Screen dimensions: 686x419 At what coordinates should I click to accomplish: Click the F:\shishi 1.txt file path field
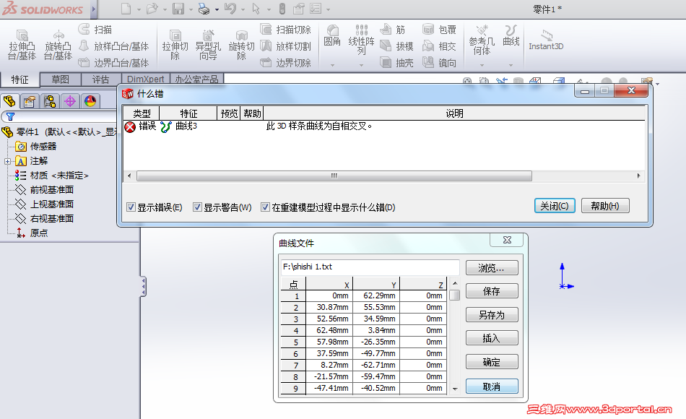[x=370, y=267]
